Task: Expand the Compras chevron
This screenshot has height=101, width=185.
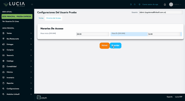Action: pos(31,50)
